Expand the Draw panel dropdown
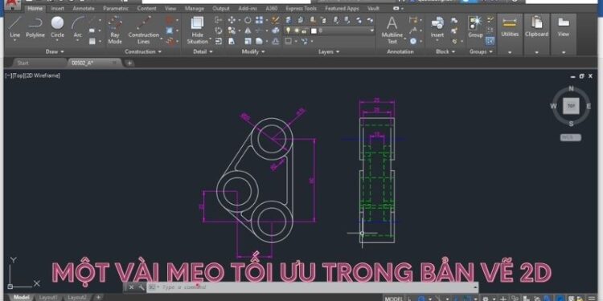This screenshot has height=301, width=603. (55, 51)
